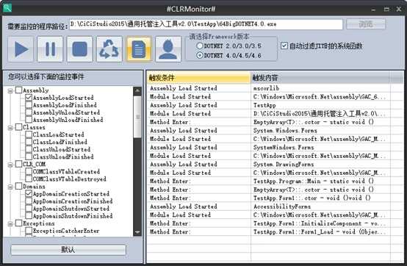Check COMClassVTableDestroyed checkbox
Image resolution: width=407 pixels, height=266 pixels.
point(29,179)
